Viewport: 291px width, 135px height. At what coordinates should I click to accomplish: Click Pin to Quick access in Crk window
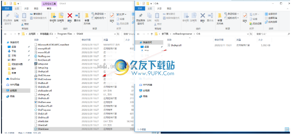[x=141, y=19]
